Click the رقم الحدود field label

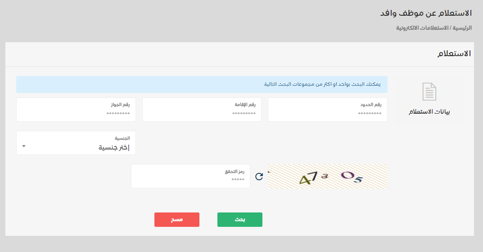coord(370,105)
